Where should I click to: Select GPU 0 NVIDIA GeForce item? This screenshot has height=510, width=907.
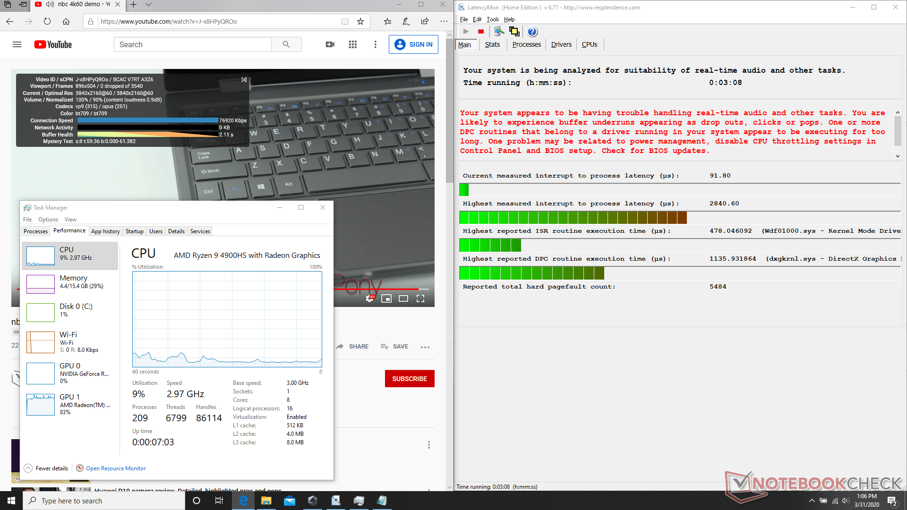point(70,373)
